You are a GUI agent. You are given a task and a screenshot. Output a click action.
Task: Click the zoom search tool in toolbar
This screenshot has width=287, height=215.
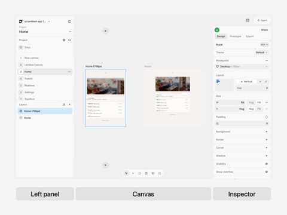(160, 173)
